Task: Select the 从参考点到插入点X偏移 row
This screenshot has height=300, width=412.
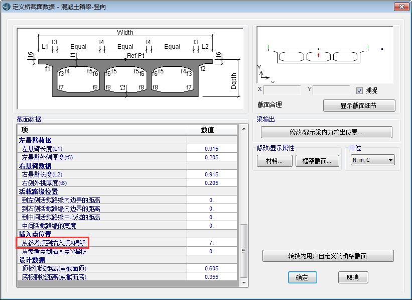Action: click(x=54, y=243)
